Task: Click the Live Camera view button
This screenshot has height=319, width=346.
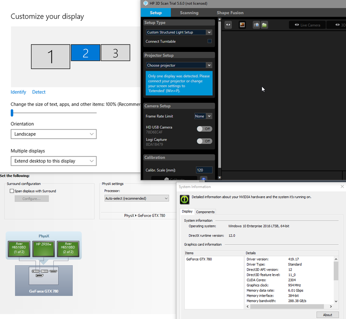Action: tap(307, 25)
